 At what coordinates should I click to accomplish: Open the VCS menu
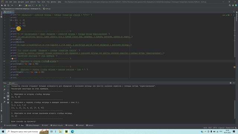click(48, 2)
